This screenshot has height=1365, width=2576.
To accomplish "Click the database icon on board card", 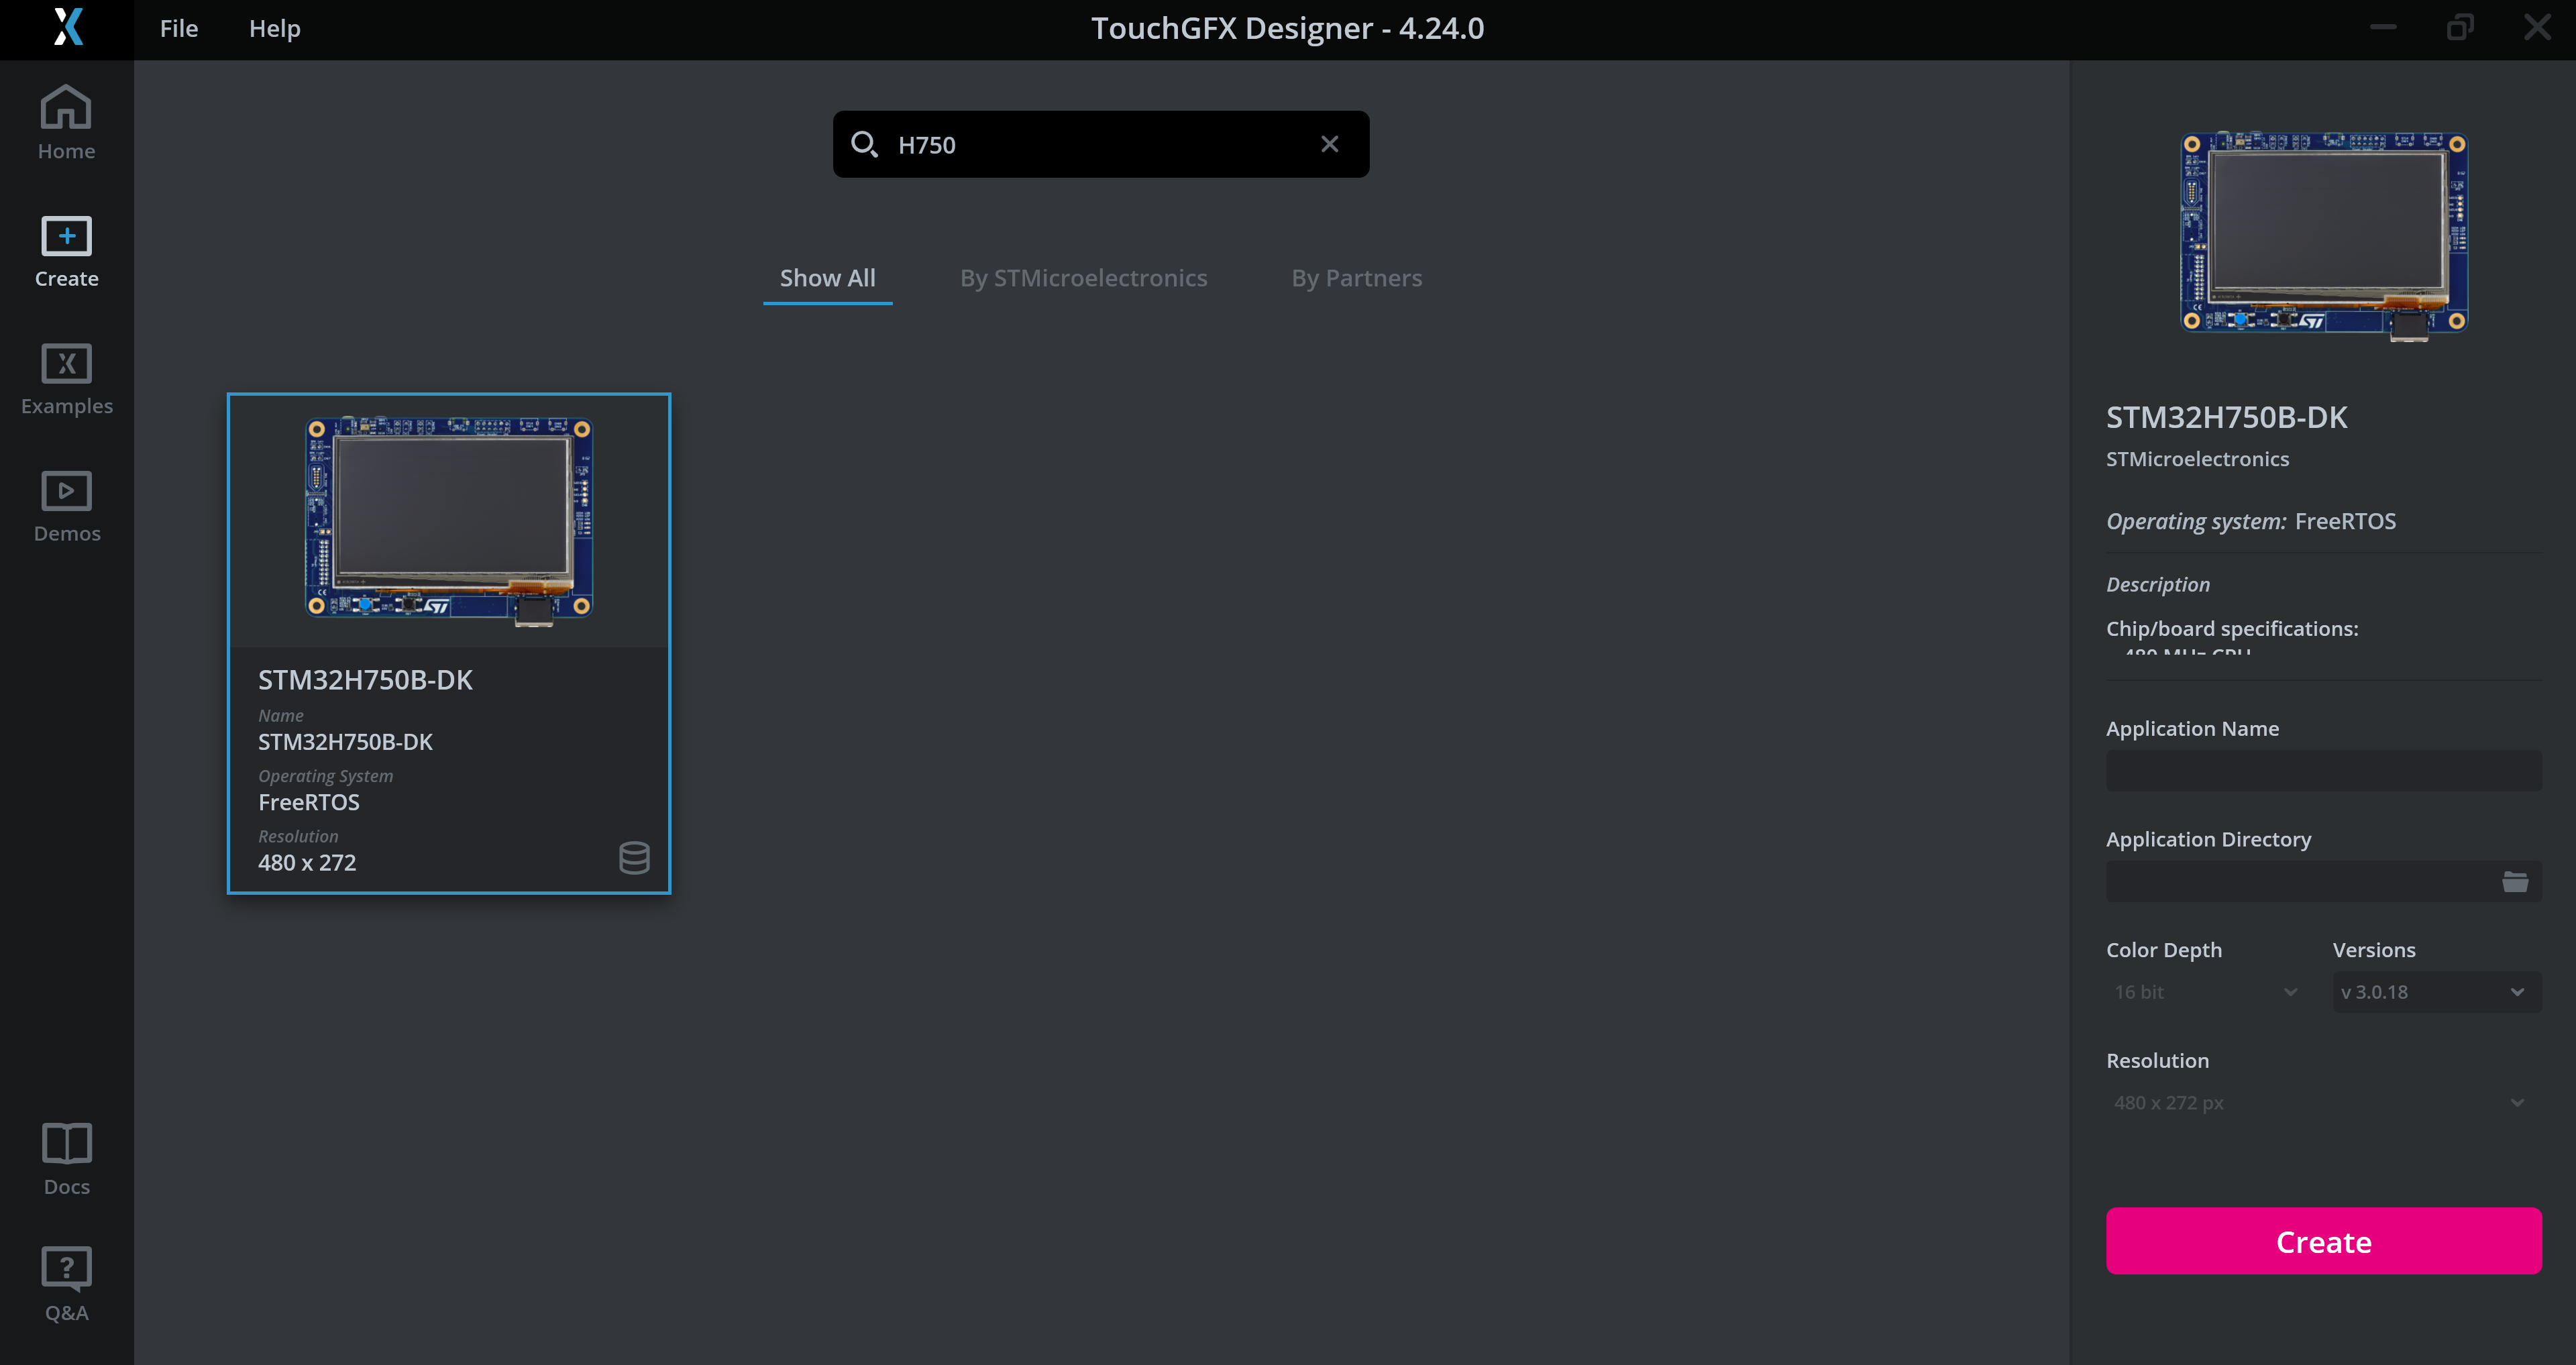I will pyautogui.click(x=634, y=857).
